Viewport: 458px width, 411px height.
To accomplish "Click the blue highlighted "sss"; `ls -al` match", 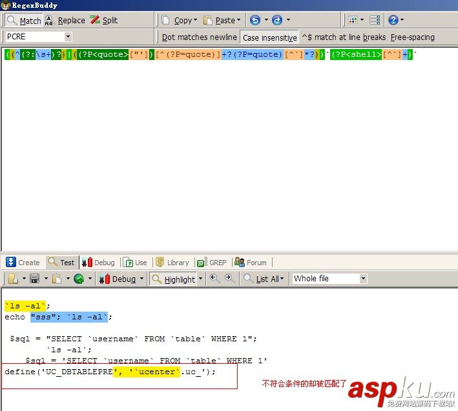I will pos(69,317).
